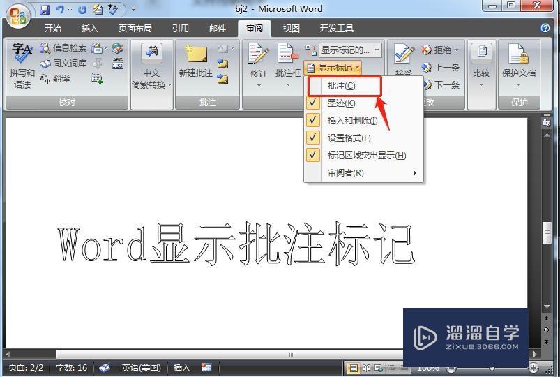Image resolution: width=560 pixels, height=377 pixels.
Task: Save the document from Quick Access toolbar
Action: [45, 10]
